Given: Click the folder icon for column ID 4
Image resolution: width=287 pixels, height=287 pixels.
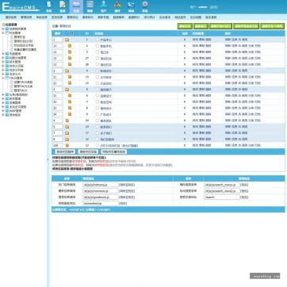Looking at the screenshot, I should pyautogui.click(x=67, y=71).
